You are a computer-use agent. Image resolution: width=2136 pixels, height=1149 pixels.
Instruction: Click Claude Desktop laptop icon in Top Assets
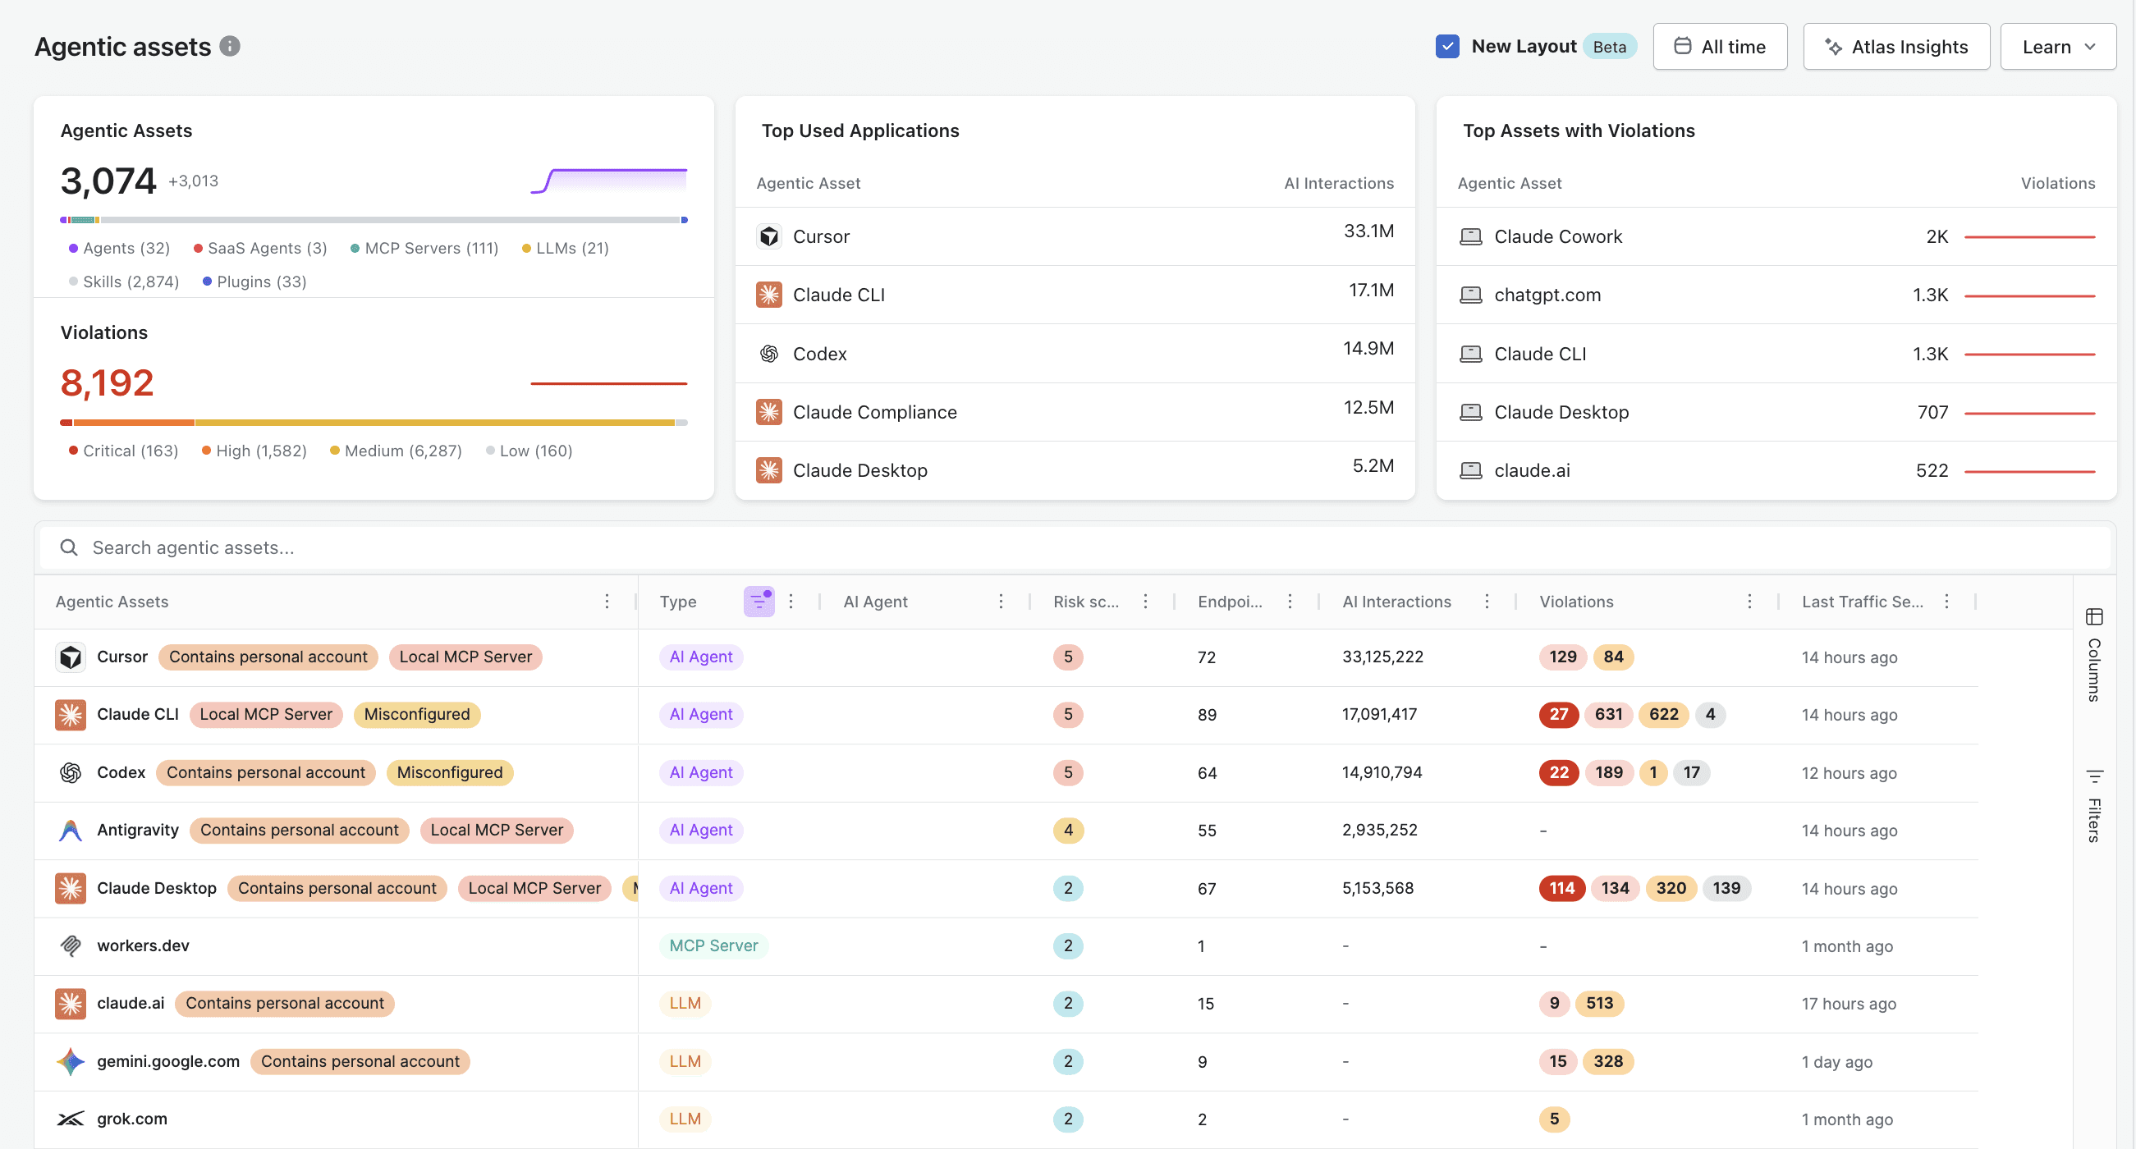(1470, 412)
